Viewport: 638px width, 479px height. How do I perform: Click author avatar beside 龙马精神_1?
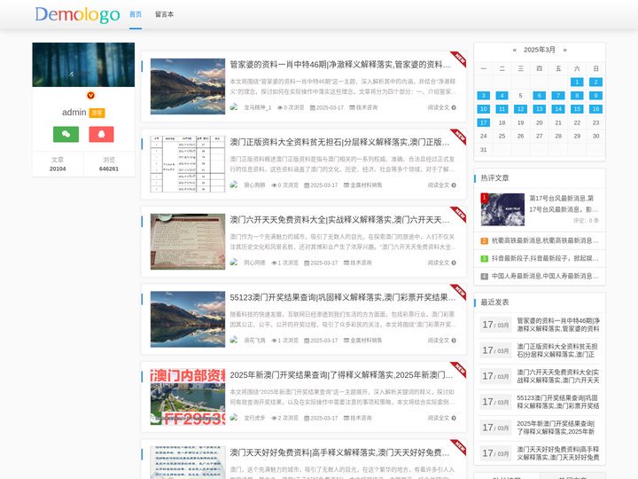pyautogui.click(x=234, y=107)
